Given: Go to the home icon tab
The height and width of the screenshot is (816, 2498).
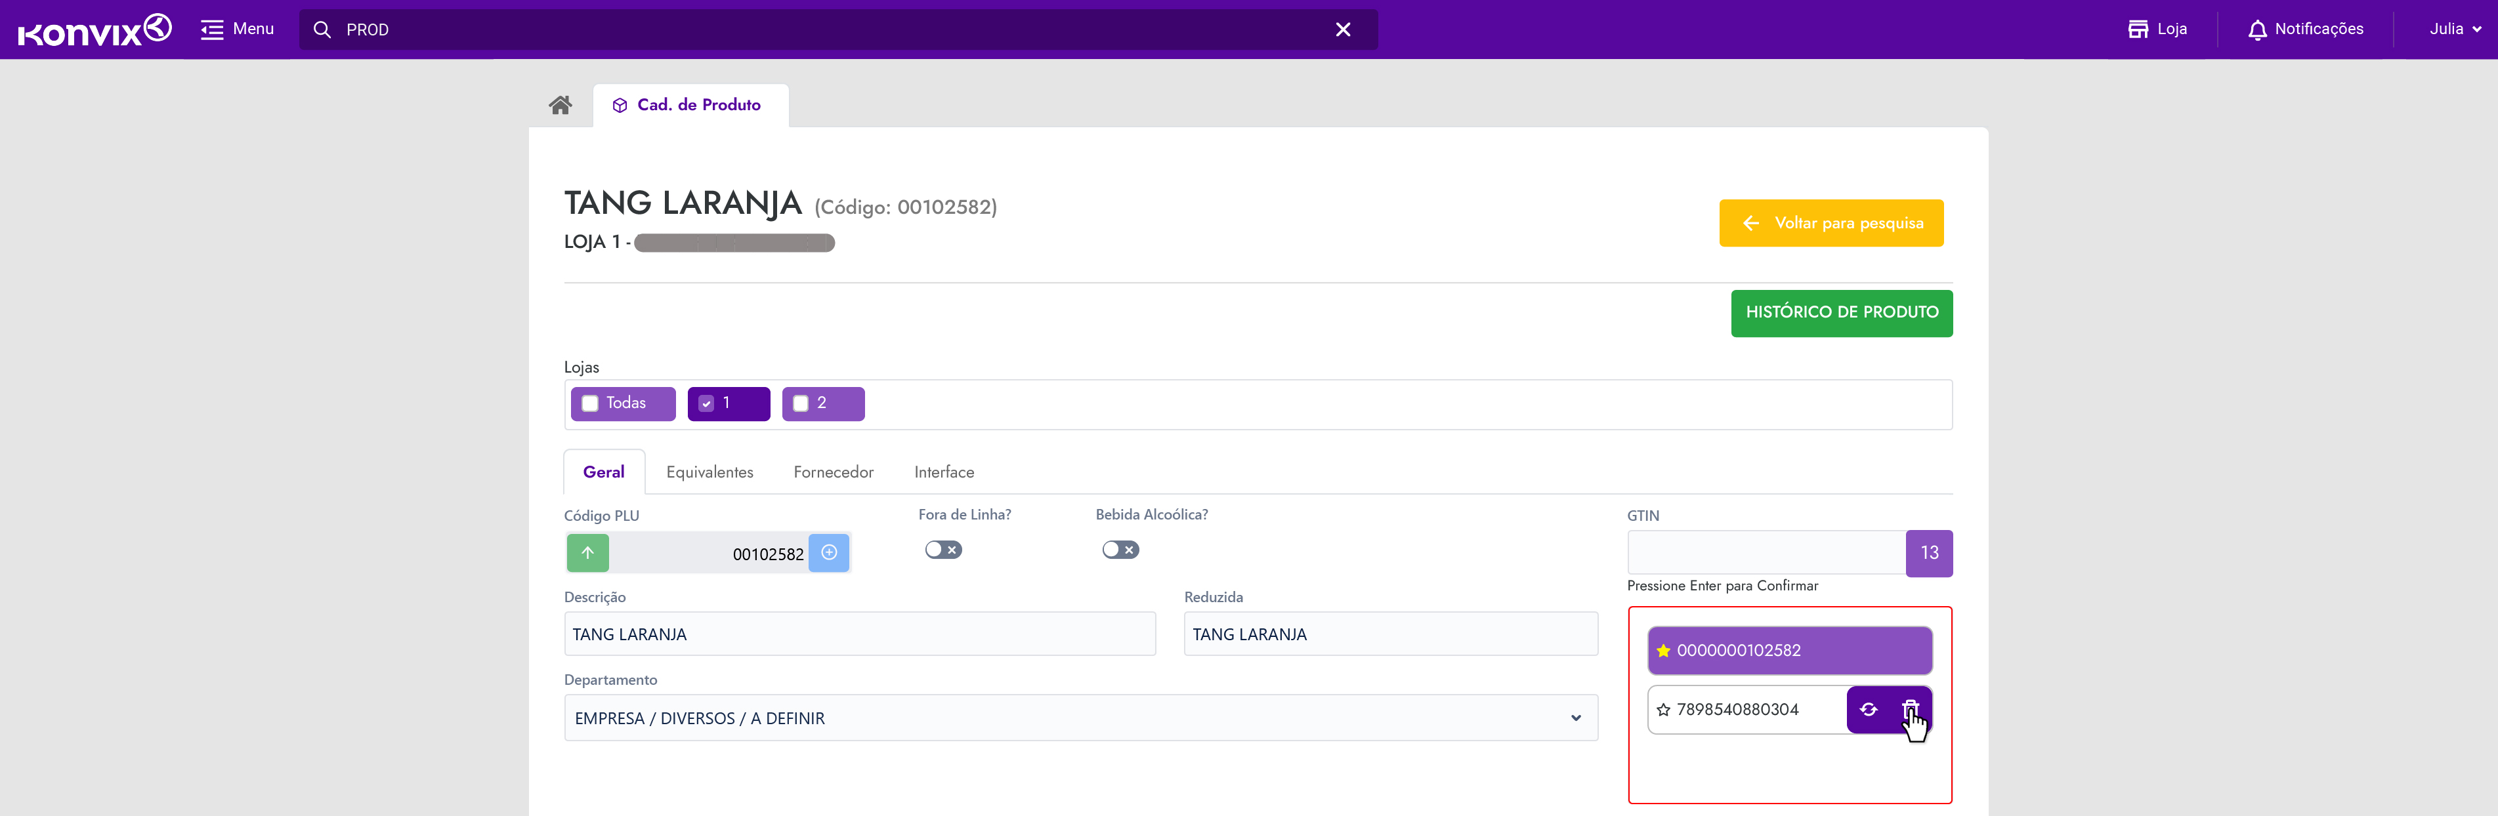Looking at the screenshot, I should point(561,105).
